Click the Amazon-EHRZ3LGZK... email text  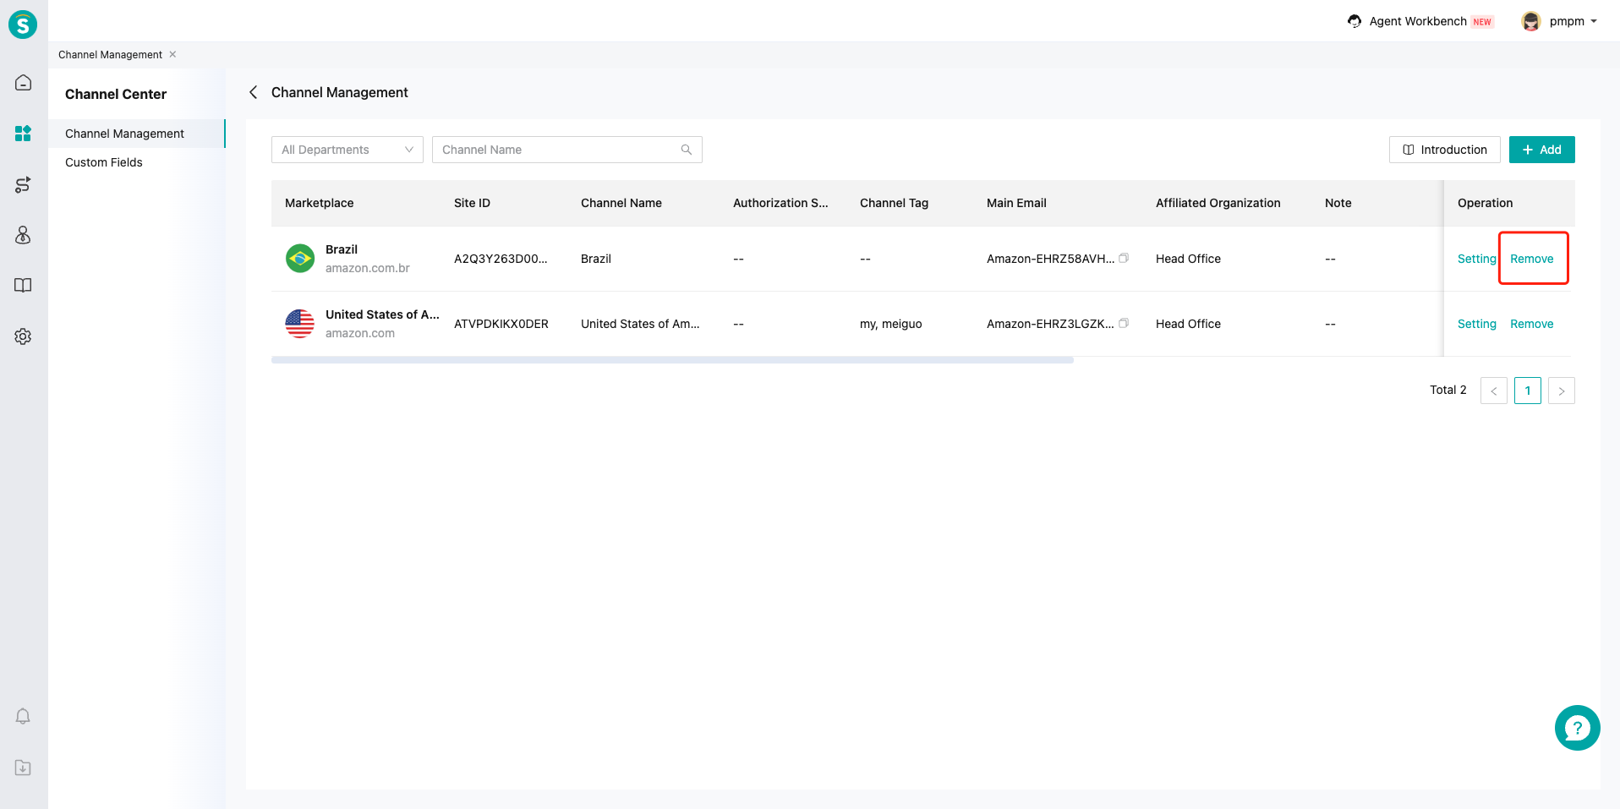pyautogui.click(x=1050, y=324)
